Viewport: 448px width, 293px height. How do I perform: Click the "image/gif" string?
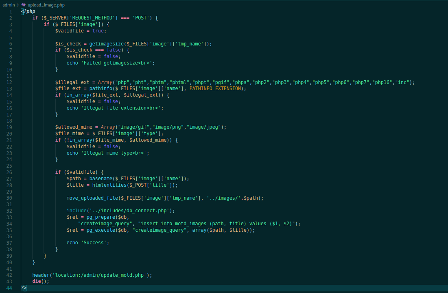pos(134,127)
